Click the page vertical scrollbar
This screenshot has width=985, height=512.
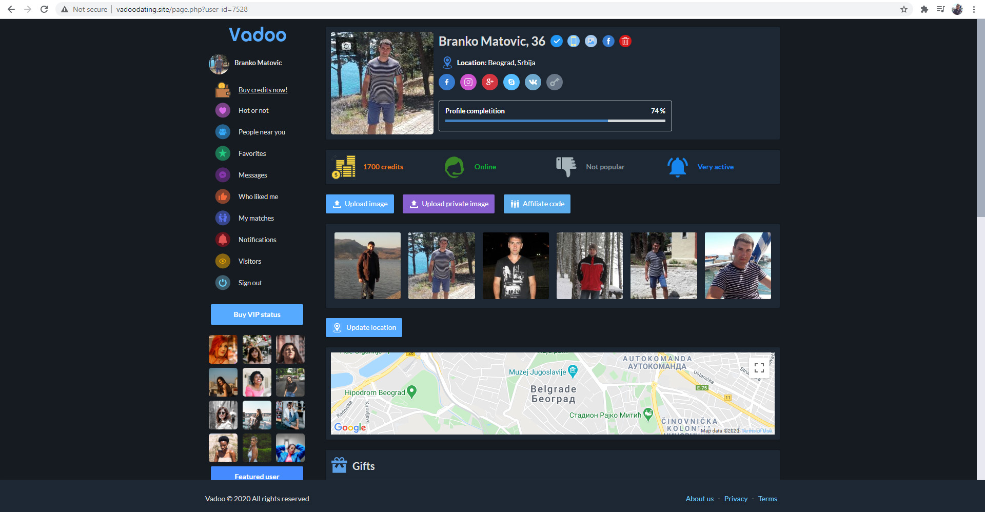[x=980, y=118]
